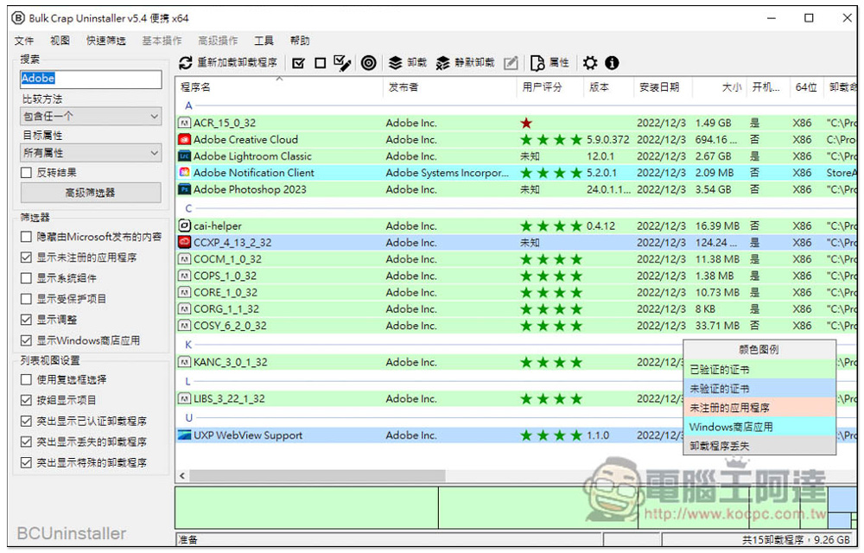Toggle the show Windows Store apps checkbox
The image size is (864, 553).
tap(27, 340)
